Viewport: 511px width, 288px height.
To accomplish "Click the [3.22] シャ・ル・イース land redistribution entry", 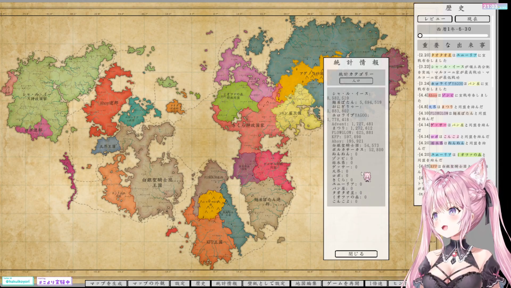I will click(453, 72).
